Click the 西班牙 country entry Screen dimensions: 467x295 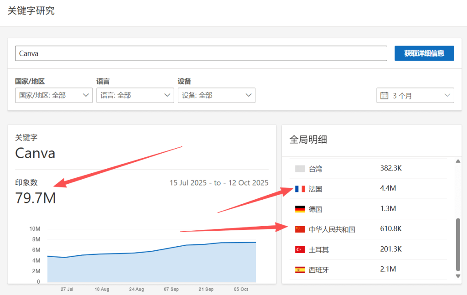tap(318, 269)
